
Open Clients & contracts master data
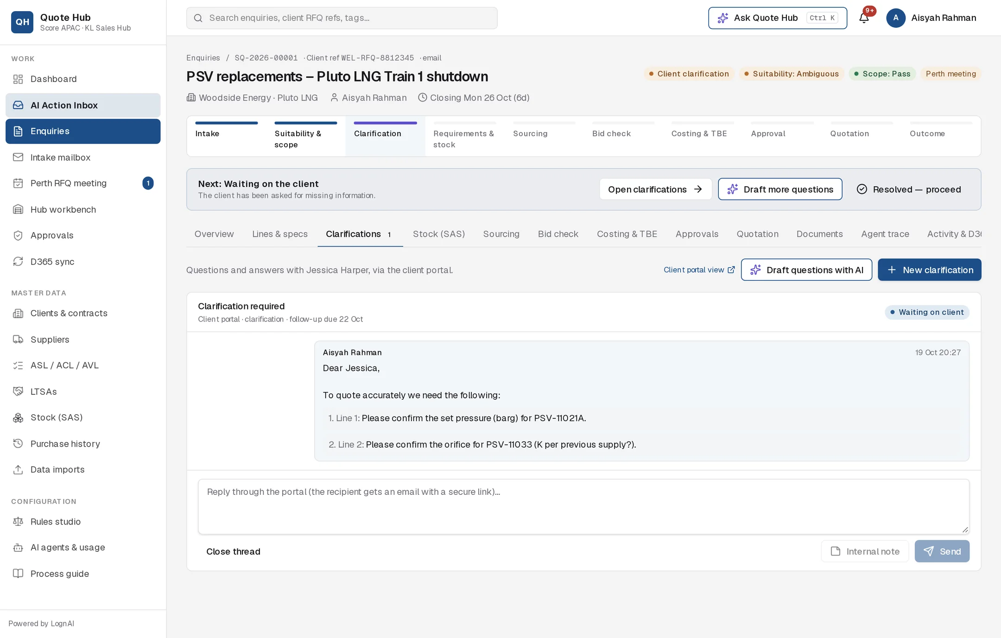83,313
